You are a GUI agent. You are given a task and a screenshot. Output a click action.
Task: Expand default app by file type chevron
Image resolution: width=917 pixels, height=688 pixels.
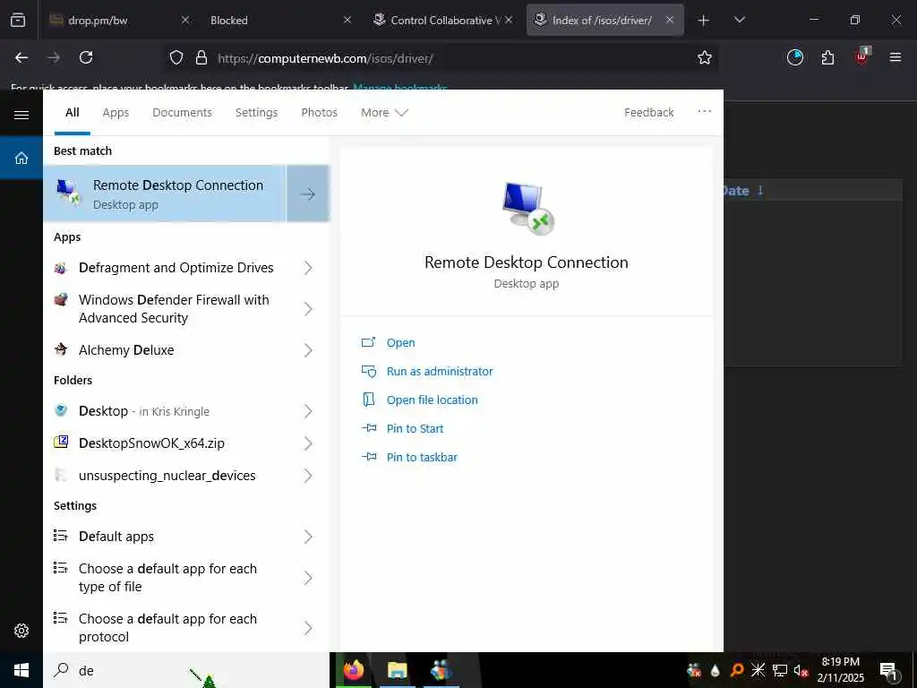pyautogui.click(x=308, y=578)
